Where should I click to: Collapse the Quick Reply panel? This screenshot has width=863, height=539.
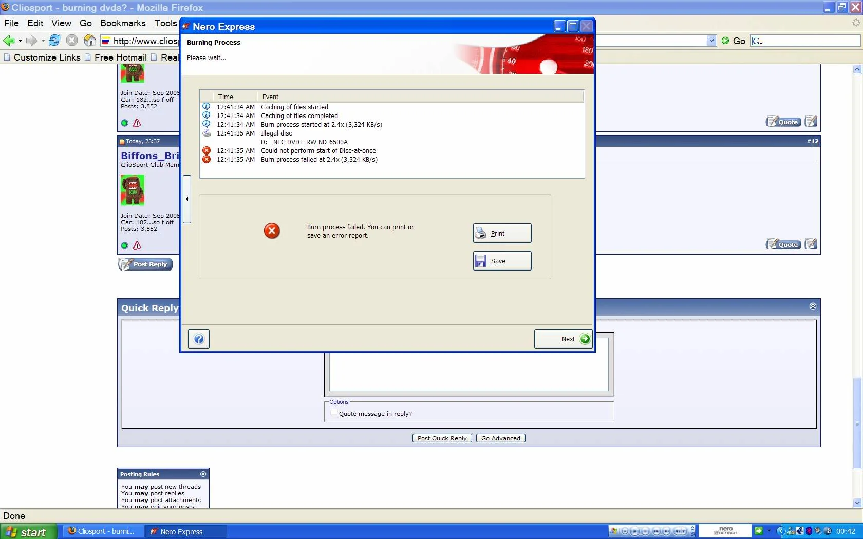point(813,306)
